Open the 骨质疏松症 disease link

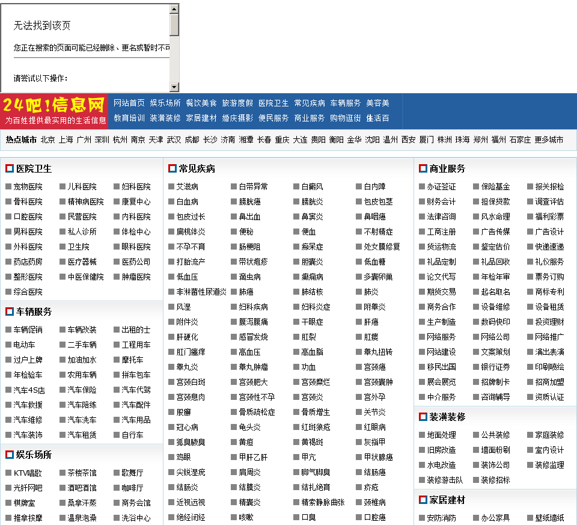257,413
